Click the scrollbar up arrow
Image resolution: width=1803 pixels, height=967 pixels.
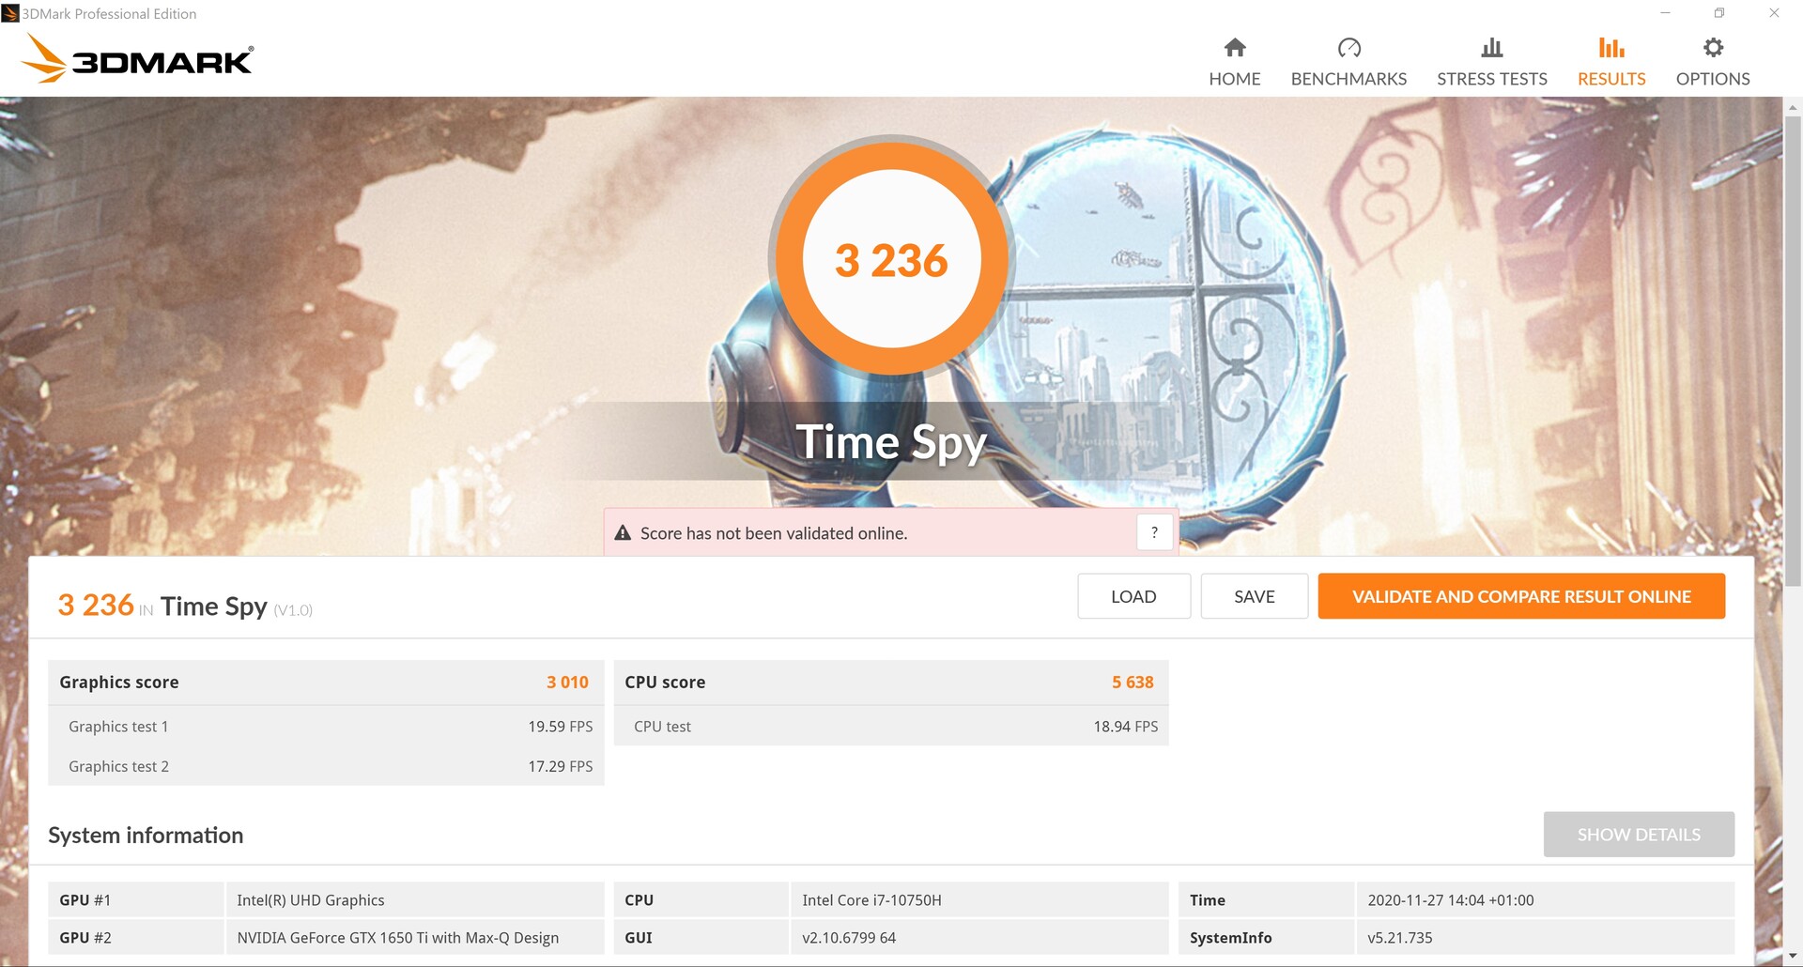point(1792,107)
